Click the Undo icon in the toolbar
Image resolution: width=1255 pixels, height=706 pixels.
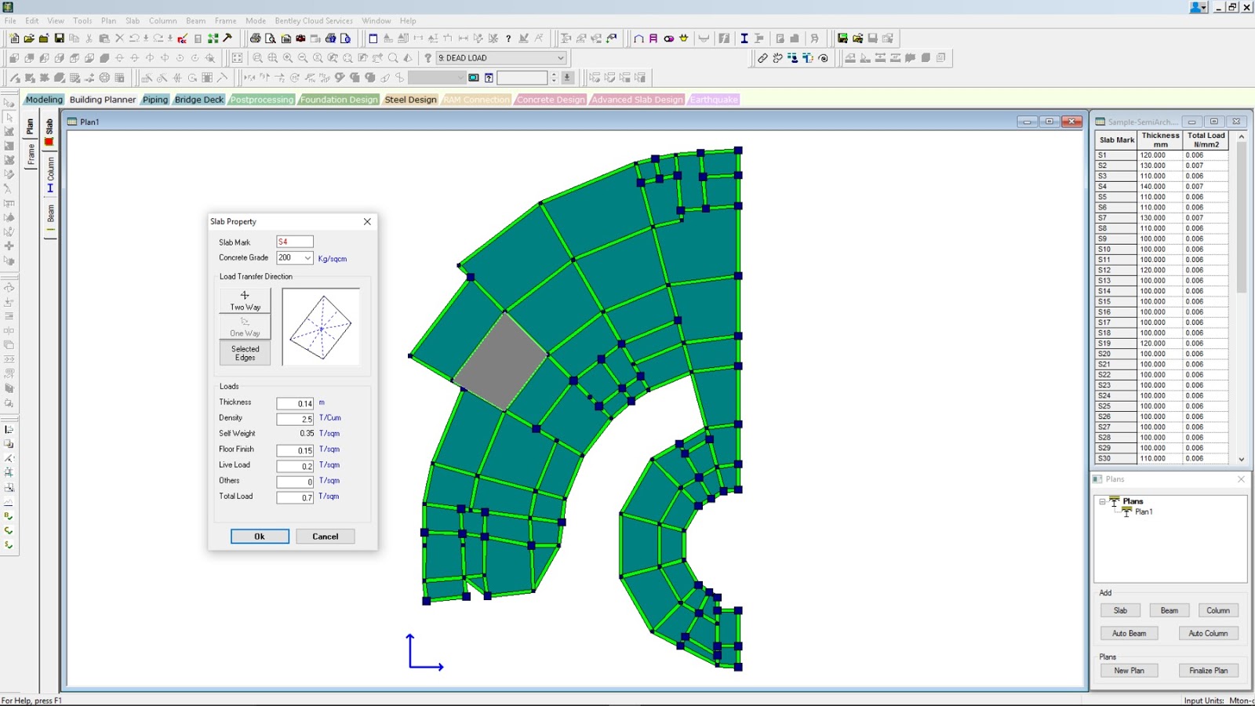(x=133, y=38)
